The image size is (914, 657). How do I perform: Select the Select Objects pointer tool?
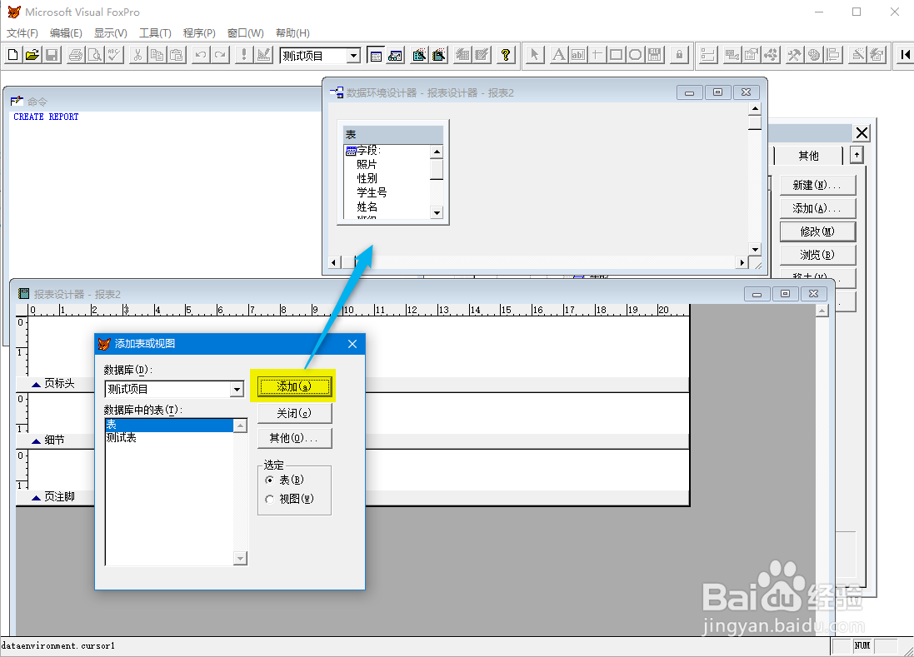[534, 55]
